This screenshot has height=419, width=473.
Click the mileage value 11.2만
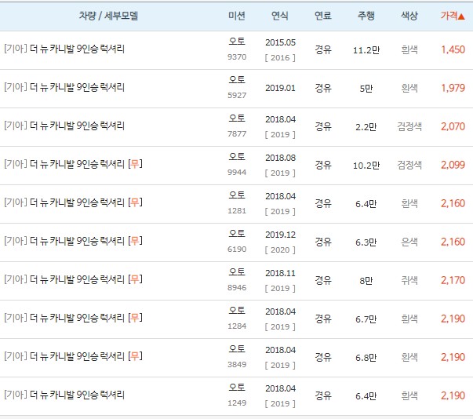tap(366, 50)
